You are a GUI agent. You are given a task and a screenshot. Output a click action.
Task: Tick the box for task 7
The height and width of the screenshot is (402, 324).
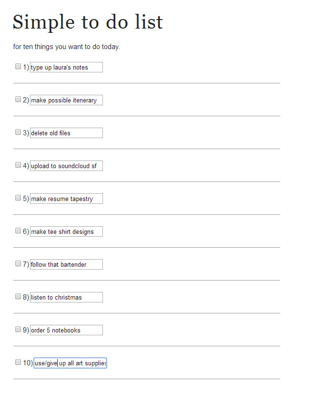(18, 264)
